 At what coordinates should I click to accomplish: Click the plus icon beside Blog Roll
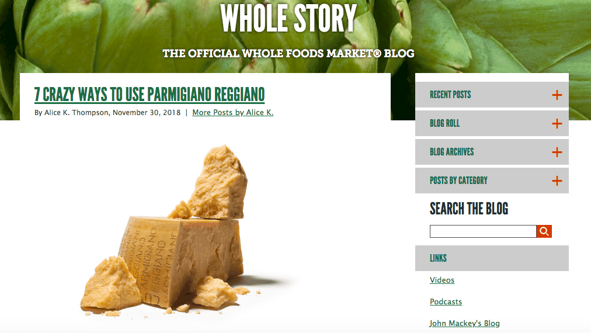tap(557, 123)
